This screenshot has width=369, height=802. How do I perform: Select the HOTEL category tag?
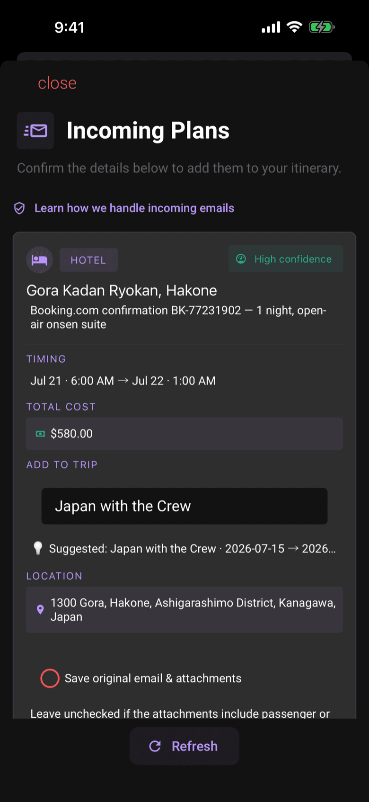coord(88,260)
